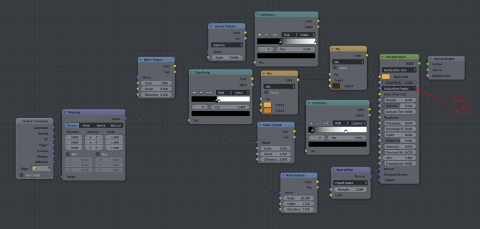Click the BSDF output socket on Principled BSDF
Viewport: 480px width, 229px height.
[x=419, y=64]
